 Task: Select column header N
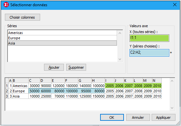(157, 81)
